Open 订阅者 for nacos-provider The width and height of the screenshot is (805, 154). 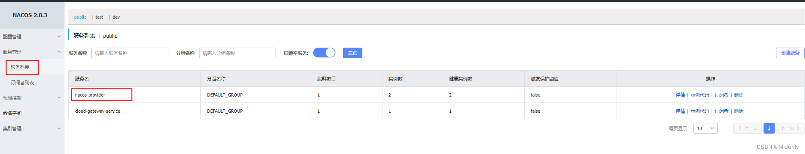pos(721,95)
